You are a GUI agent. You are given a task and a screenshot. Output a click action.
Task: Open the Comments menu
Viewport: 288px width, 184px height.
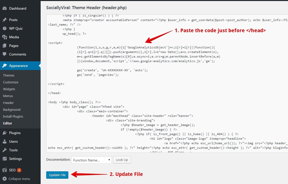tap(18, 54)
